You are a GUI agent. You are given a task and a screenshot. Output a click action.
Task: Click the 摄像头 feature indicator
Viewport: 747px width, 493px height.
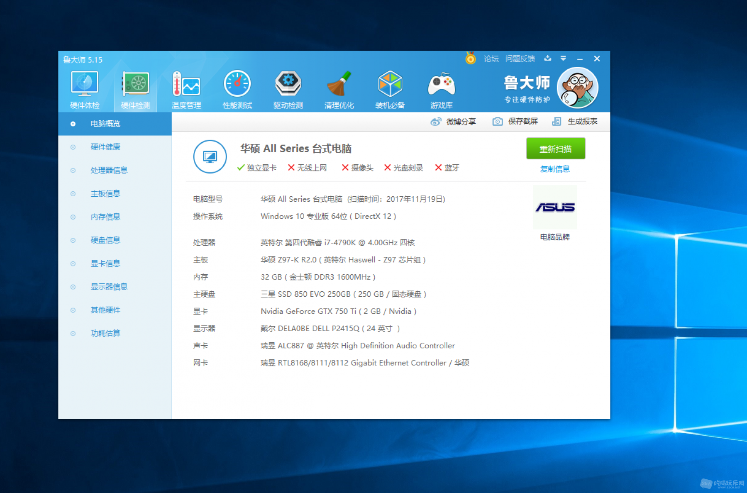(x=357, y=168)
